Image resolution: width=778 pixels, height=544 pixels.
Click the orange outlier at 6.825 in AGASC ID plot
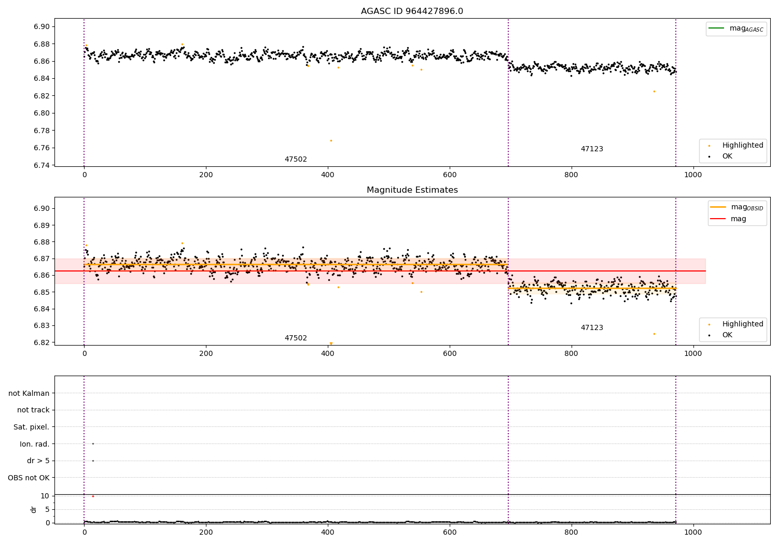point(654,91)
